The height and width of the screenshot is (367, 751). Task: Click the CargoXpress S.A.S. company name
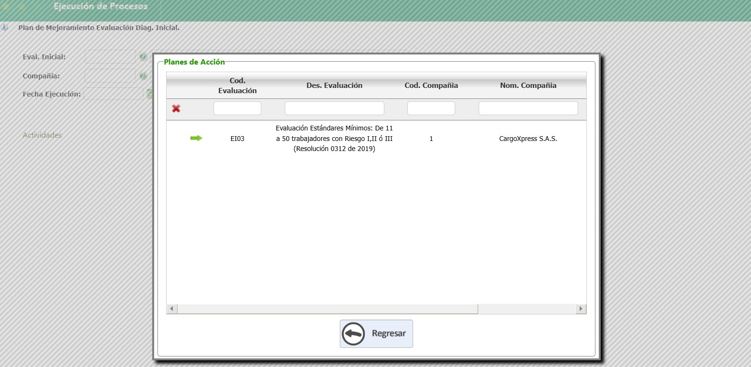pos(528,139)
